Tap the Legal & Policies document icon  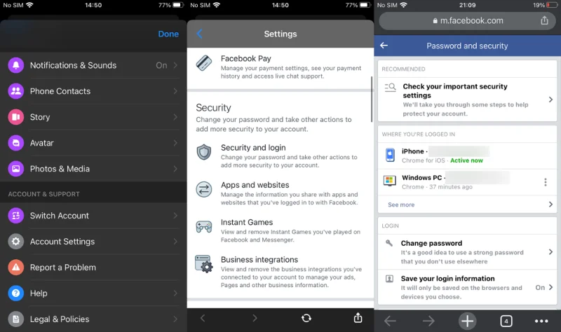[15, 319]
